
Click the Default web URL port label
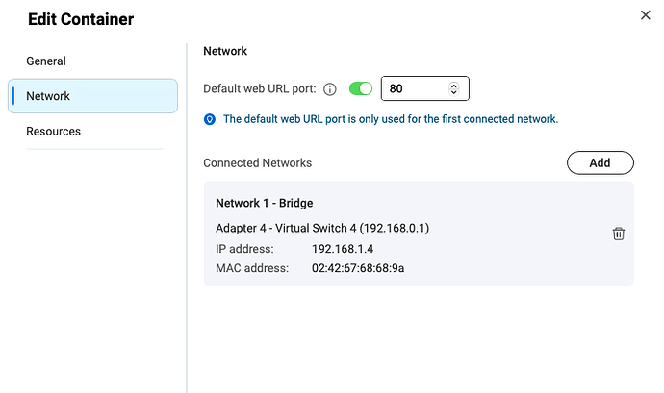point(259,89)
